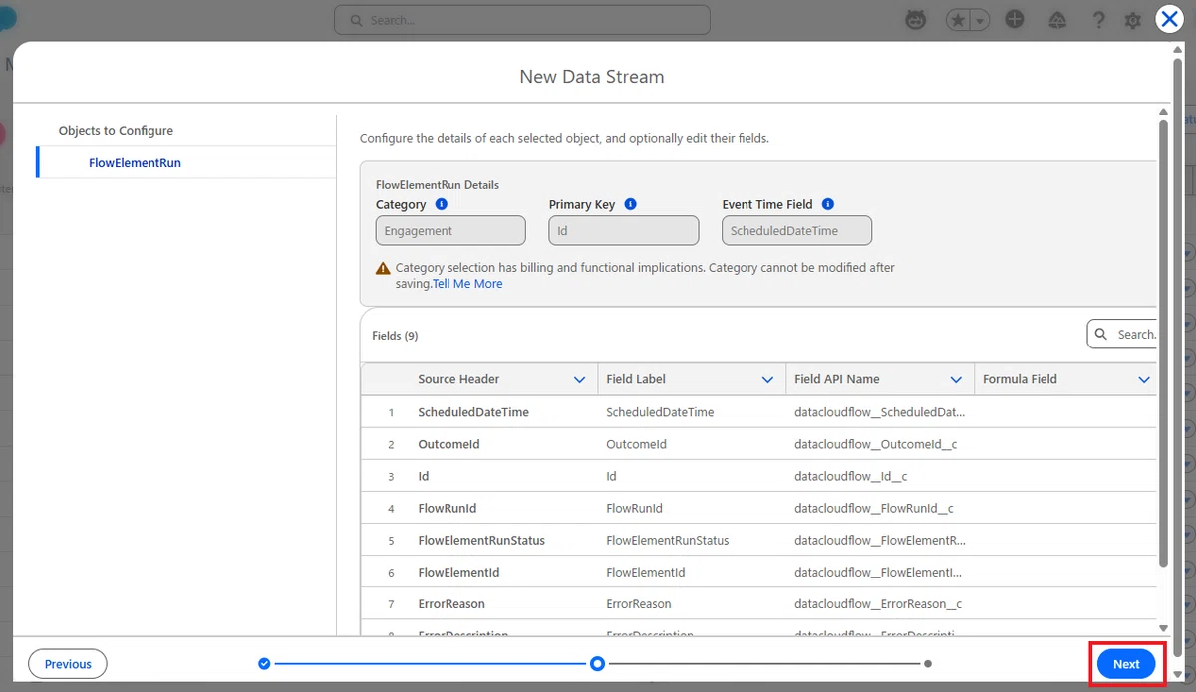Click the Formula Field column title
1196x692 pixels.
click(x=1020, y=379)
